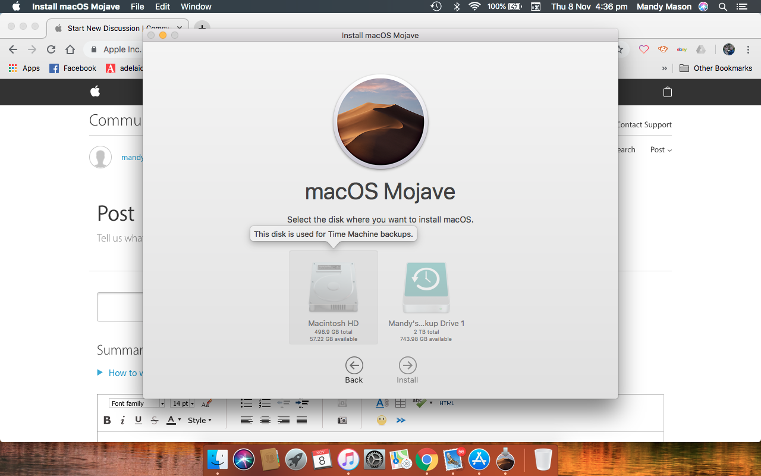The width and height of the screenshot is (761, 476).
Task: Reload the Chrome page
Action: click(51, 49)
